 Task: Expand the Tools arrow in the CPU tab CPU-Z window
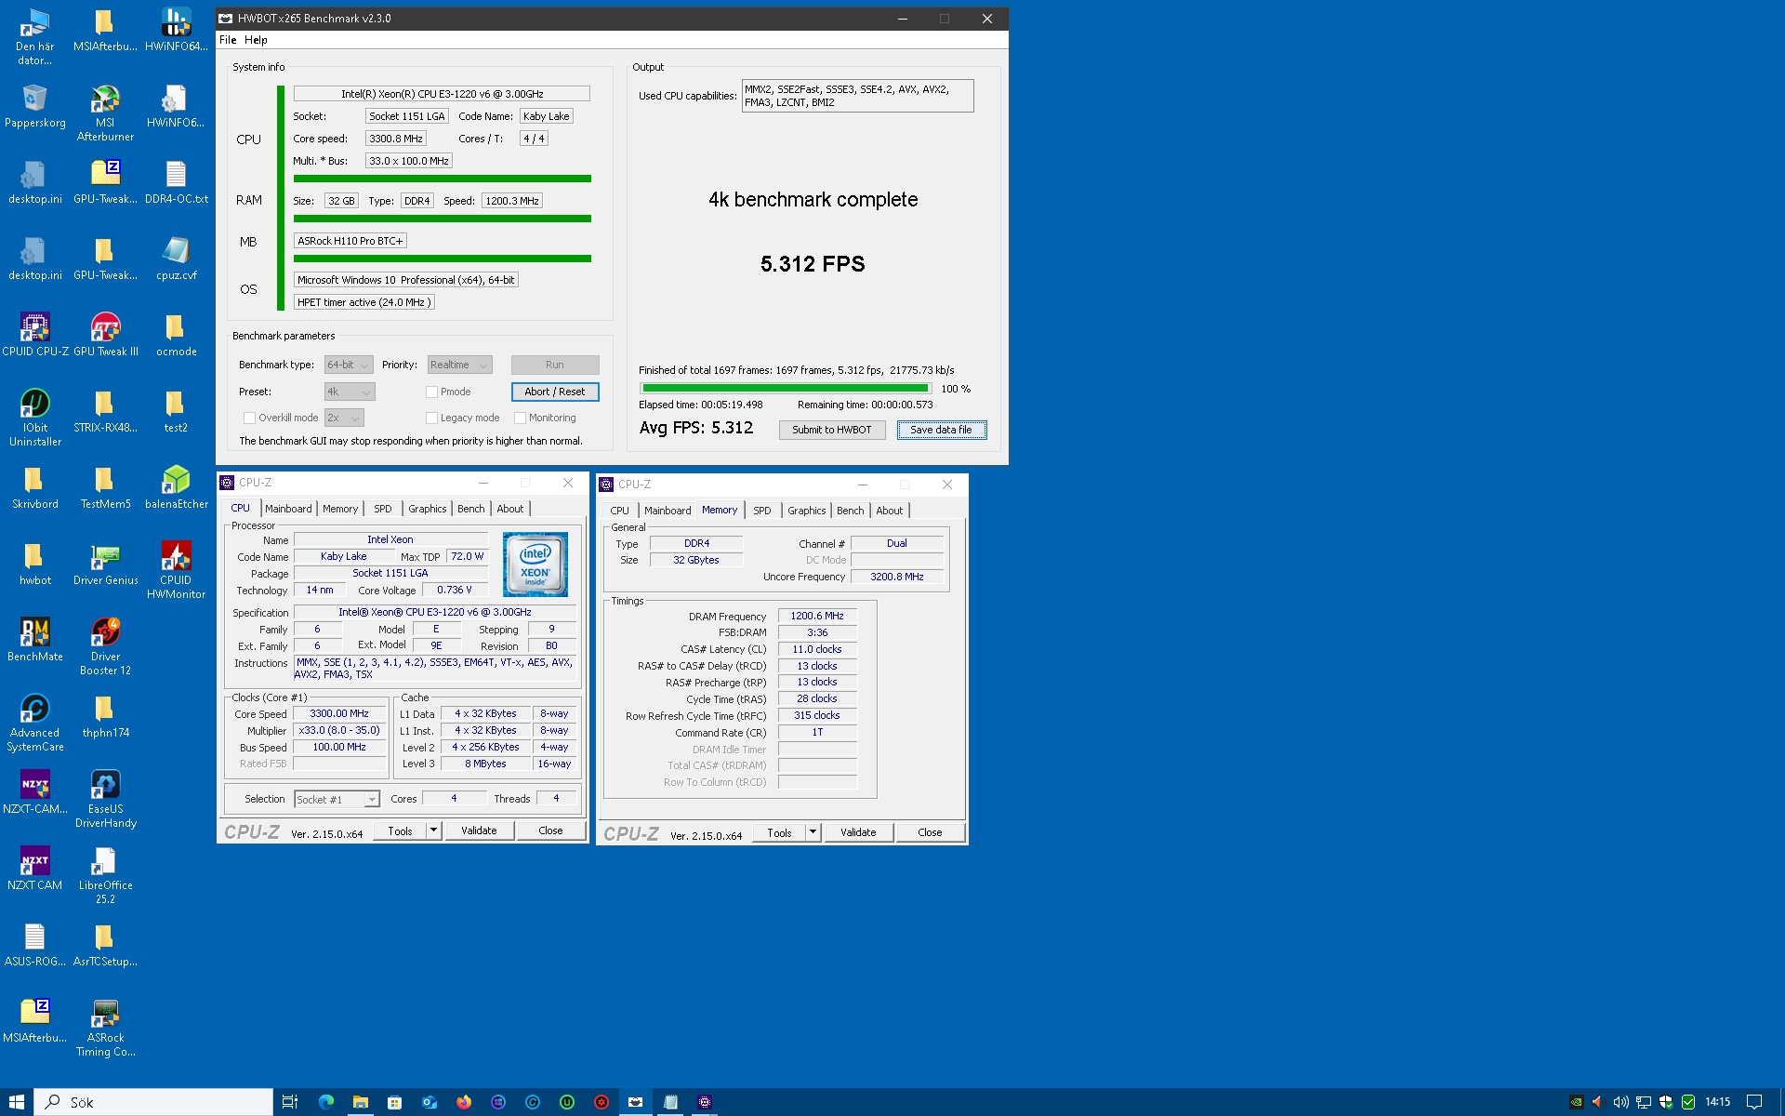433,830
